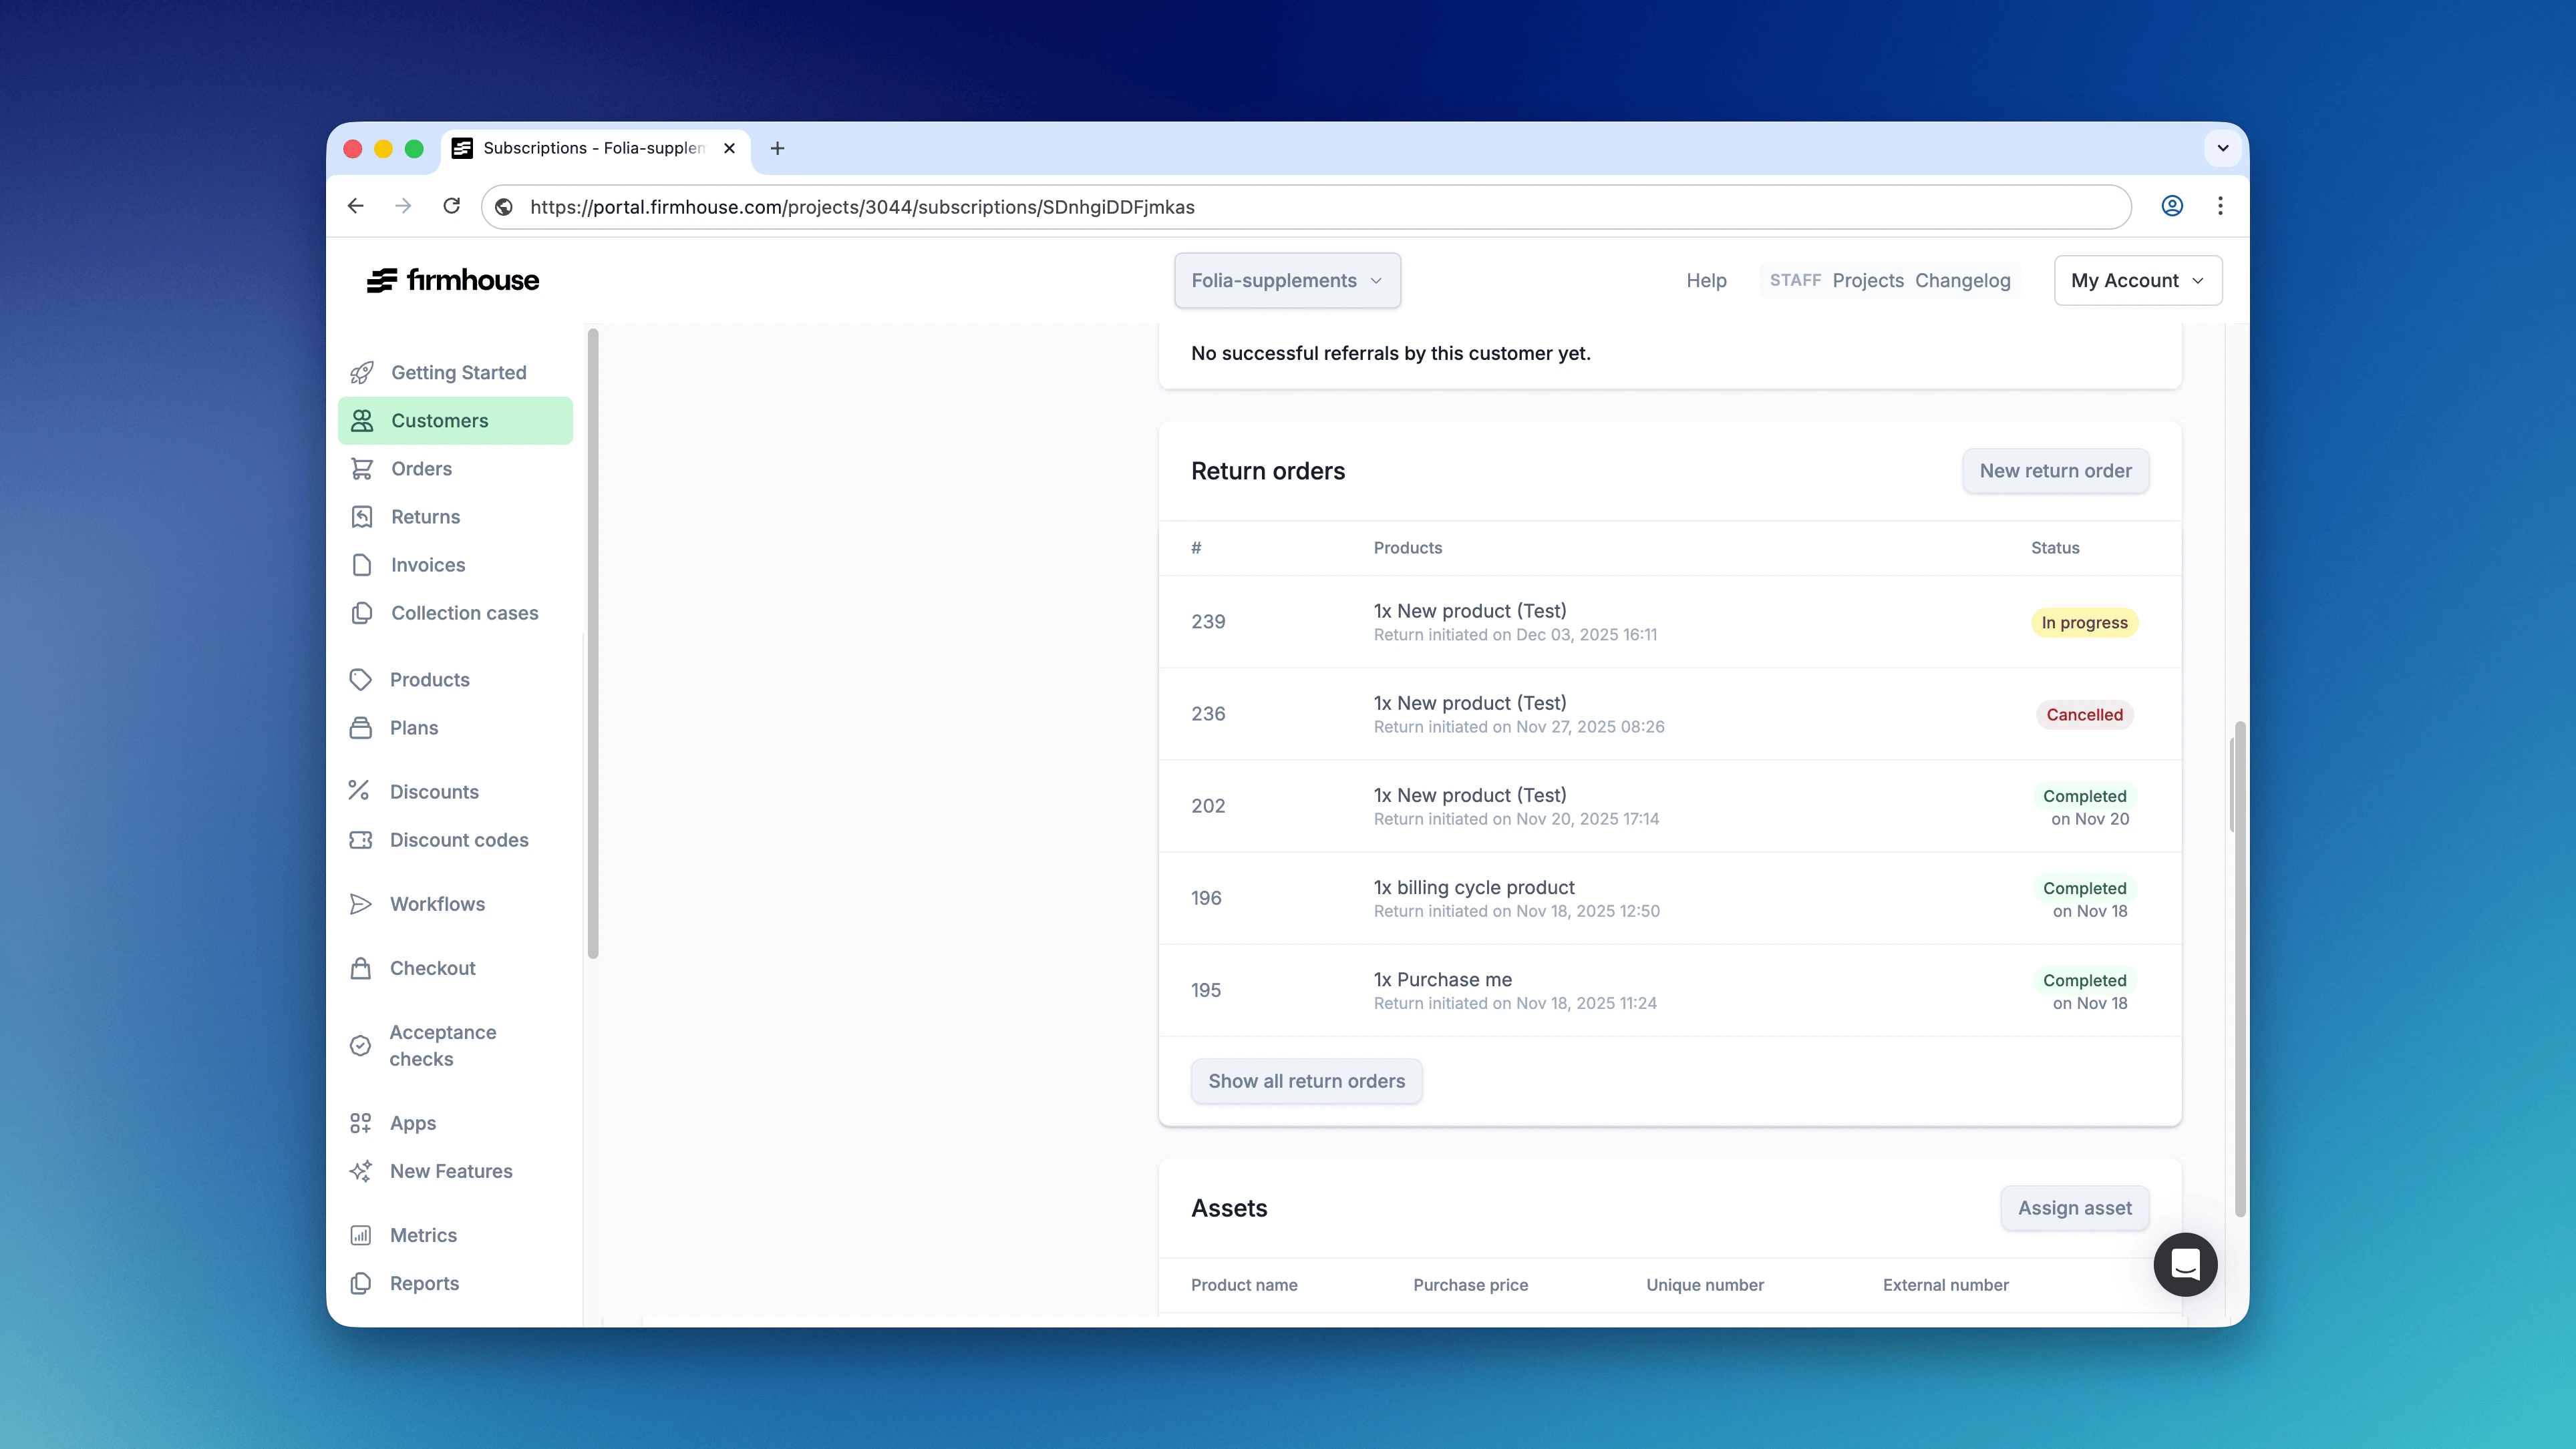
Task: Click the page's vertical scrollbar
Action: 2239,970
